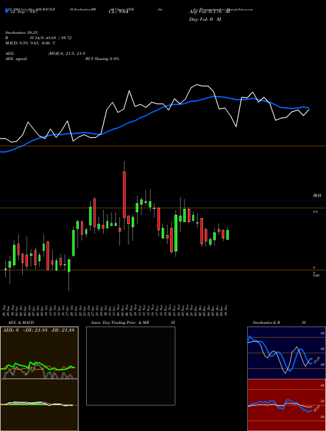Click the 'Day Vol: 0 M' reading
326x431 pixels.
click(205, 20)
